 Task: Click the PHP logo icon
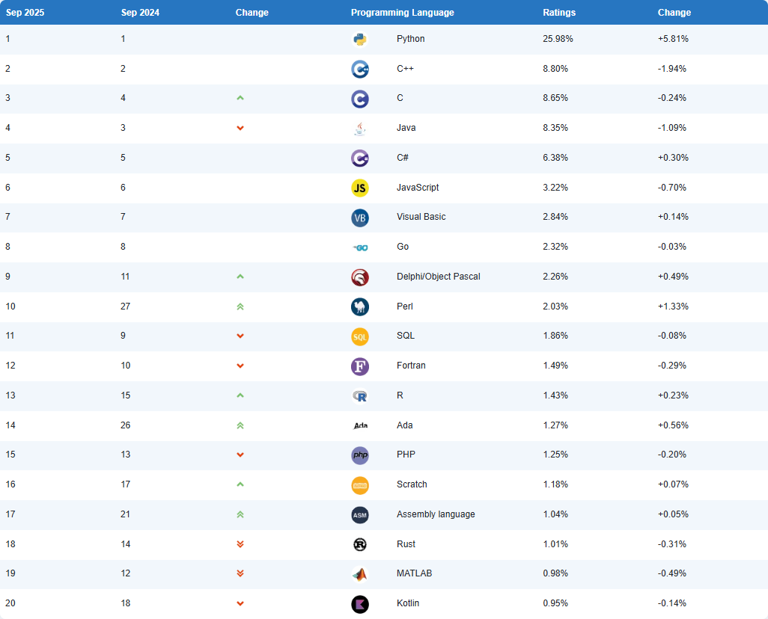pyautogui.click(x=360, y=455)
